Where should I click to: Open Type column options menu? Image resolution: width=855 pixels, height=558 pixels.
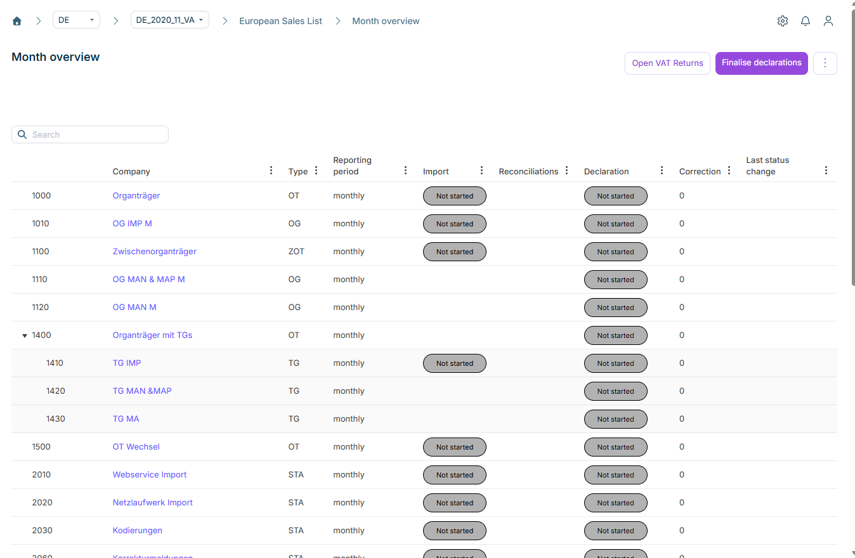pyautogui.click(x=317, y=171)
